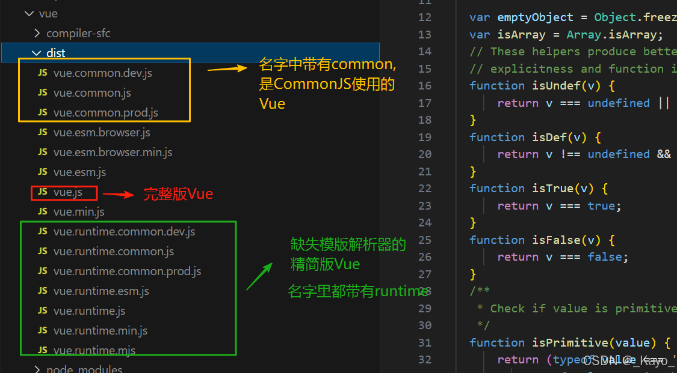The height and width of the screenshot is (373, 677).
Task: Open vue.min.js file
Action: pos(79,211)
